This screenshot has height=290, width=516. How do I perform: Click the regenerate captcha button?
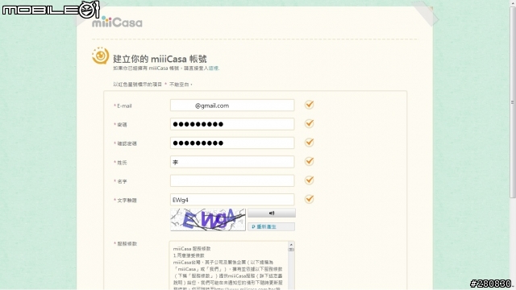click(271, 226)
